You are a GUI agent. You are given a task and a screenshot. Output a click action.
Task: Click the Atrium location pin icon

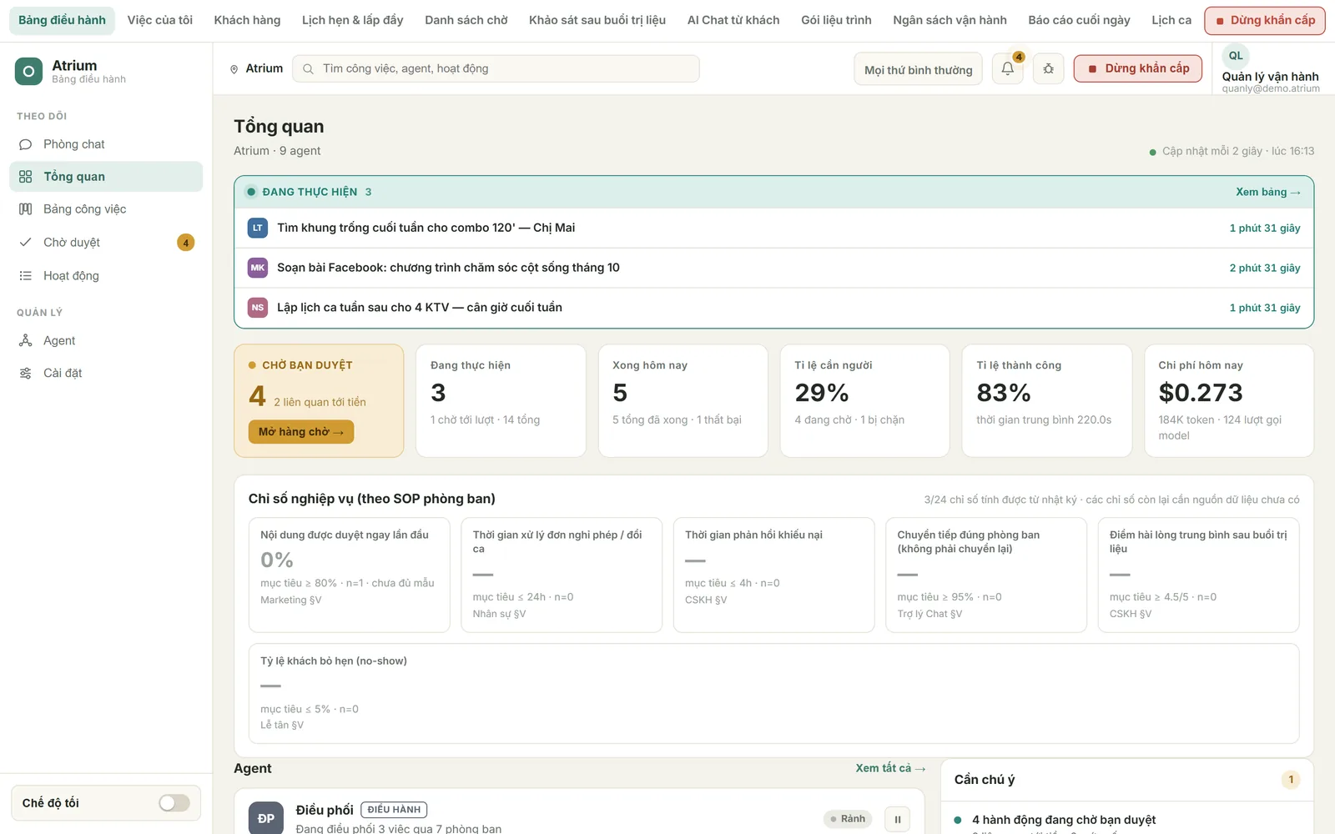(x=234, y=69)
